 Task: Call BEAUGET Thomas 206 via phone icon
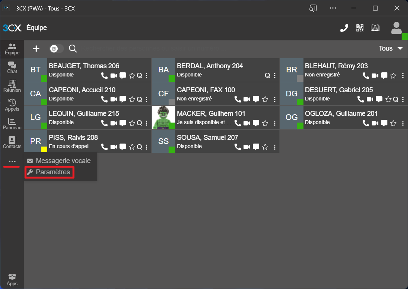[x=105, y=75]
